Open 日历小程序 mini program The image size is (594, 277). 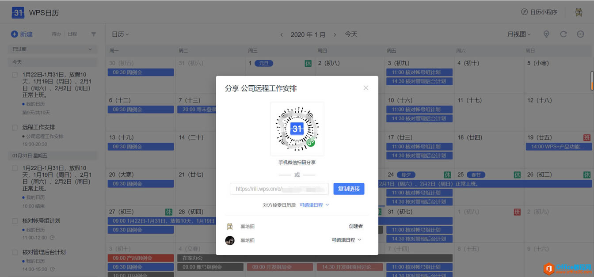[539, 12]
